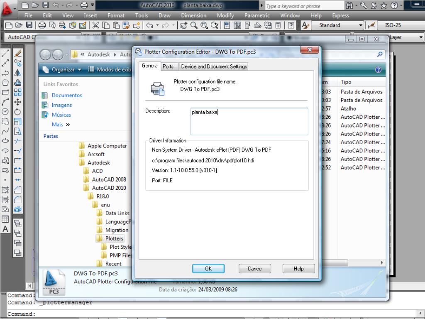The width and height of the screenshot is (425, 319).
Task: Select the Hatch tool
Action: coord(5,189)
